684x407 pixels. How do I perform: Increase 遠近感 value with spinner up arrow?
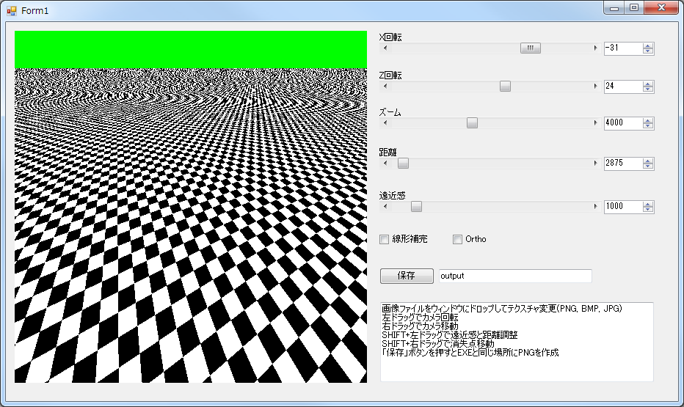[648, 204]
